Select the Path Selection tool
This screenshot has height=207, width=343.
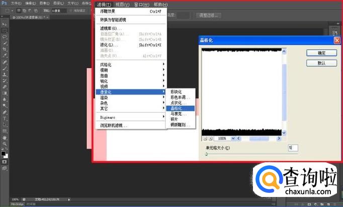click(x=5, y=125)
